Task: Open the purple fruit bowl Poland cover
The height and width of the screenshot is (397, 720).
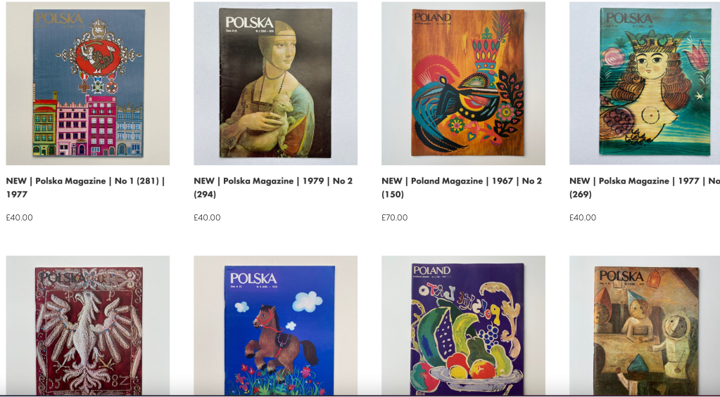Action: click(x=463, y=325)
